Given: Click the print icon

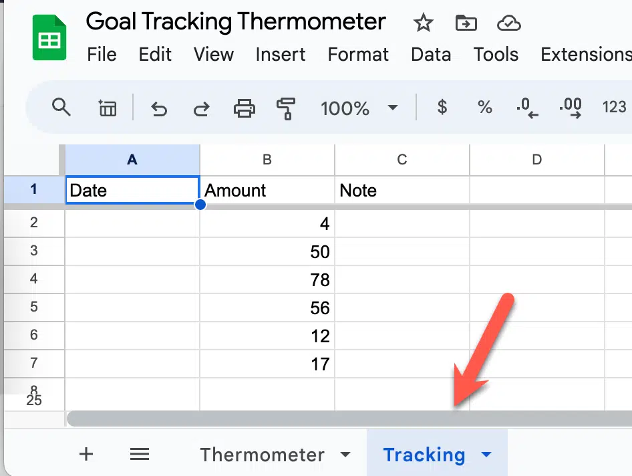Looking at the screenshot, I should [245, 108].
